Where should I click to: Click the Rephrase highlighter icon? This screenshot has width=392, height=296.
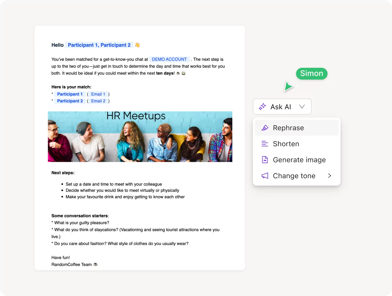(265, 128)
